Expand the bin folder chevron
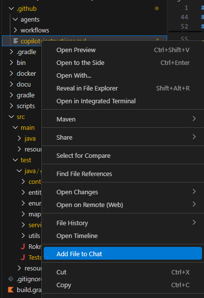204x298 pixels. (x=11, y=63)
